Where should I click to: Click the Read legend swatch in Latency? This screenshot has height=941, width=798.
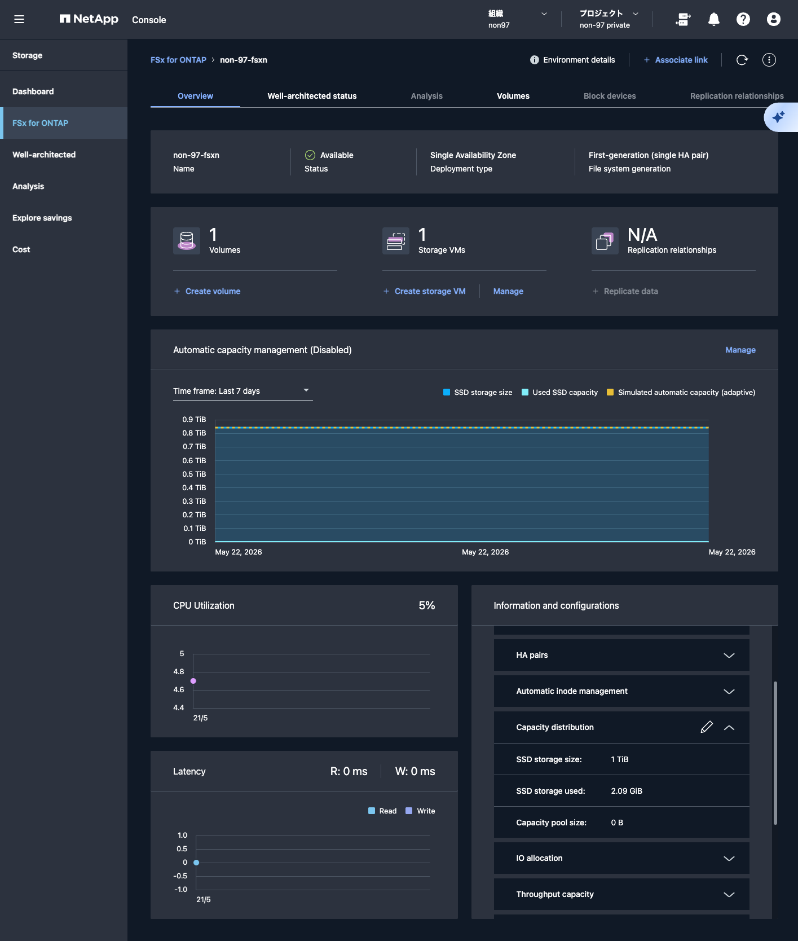(x=372, y=811)
